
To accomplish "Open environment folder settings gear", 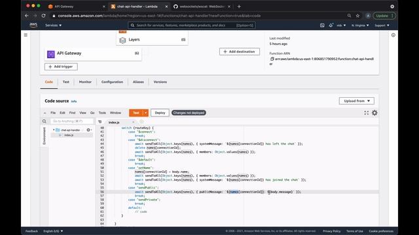I will [89, 130].
